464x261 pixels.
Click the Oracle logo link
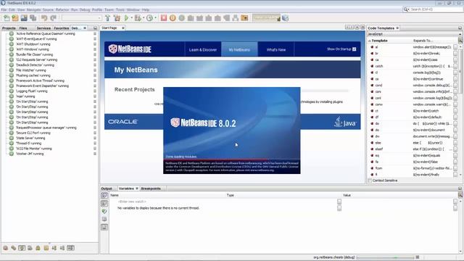(123, 122)
